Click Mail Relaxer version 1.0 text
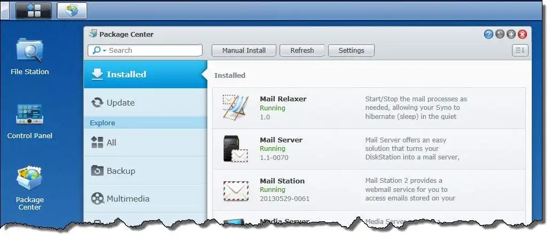Viewport: 551px width, 241px height. point(265,117)
